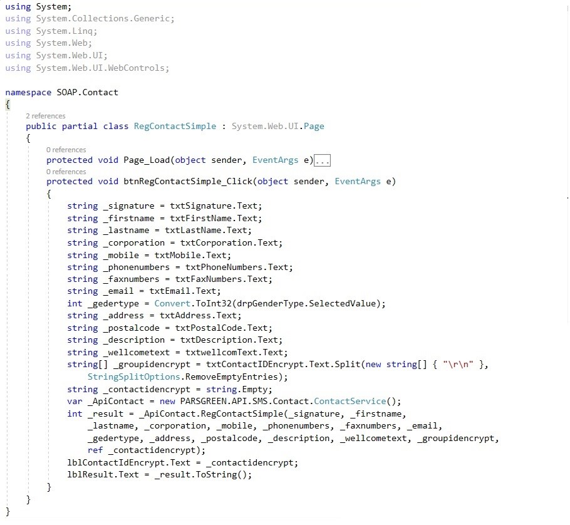Click "0 references" above the Page_Load method
The image size is (570, 525).
(x=66, y=150)
